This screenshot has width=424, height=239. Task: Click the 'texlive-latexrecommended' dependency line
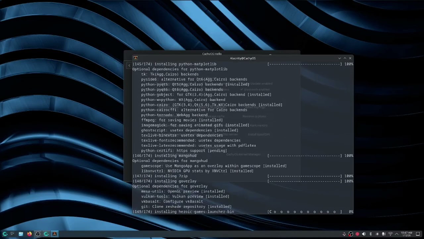click(x=198, y=145)
